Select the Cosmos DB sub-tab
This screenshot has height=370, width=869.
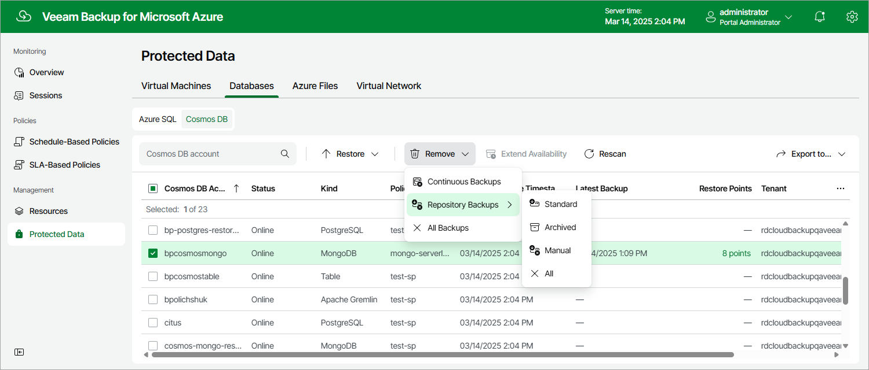(207, 119)
